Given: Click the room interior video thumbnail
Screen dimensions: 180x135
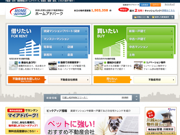Looking at the screenshot, I should coord(53,66).
